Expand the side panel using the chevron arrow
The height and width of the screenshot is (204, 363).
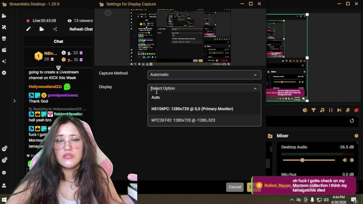[x=14, y=101]
